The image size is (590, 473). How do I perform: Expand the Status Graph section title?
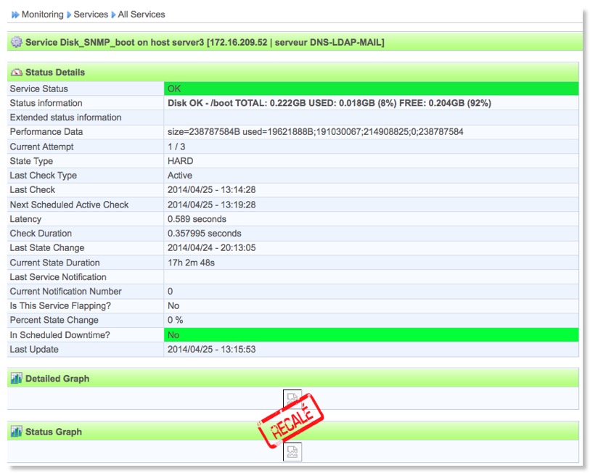click(x=54, y=432)
